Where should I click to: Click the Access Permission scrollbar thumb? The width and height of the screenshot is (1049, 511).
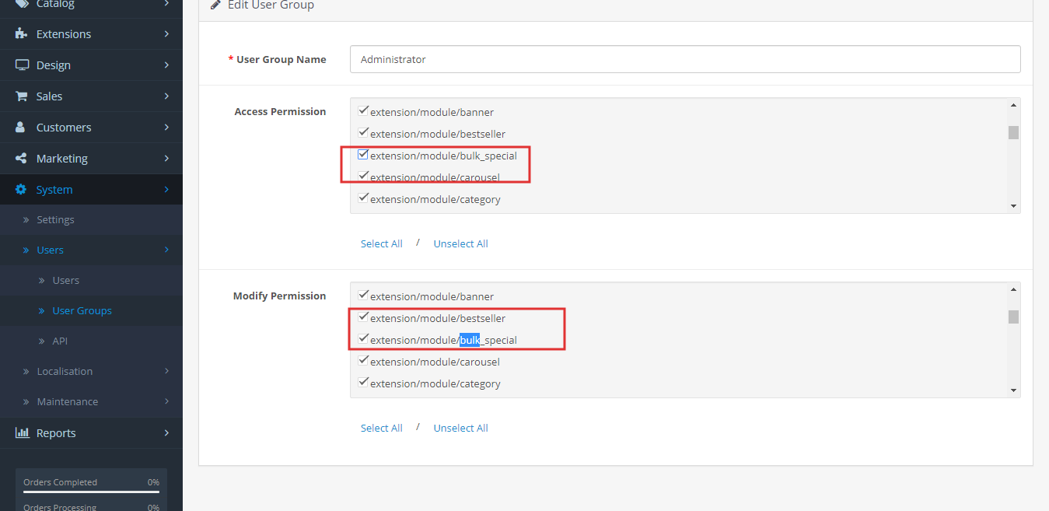coord(1013,132)
